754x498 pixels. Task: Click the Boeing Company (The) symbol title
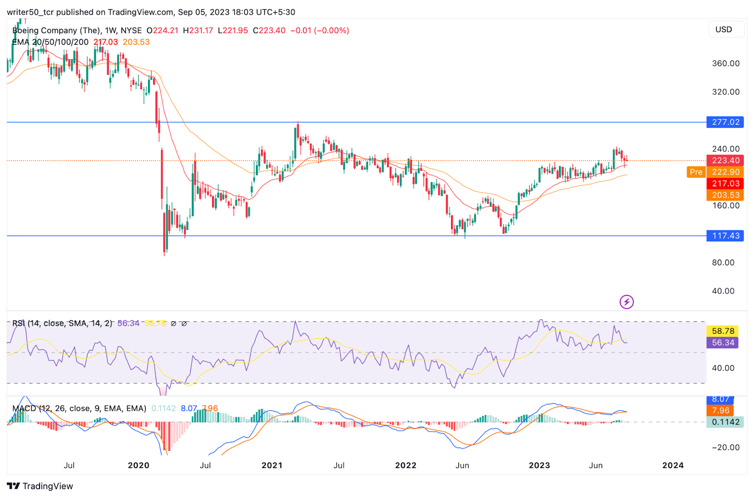pyautogui.click(x=57, y=30)
